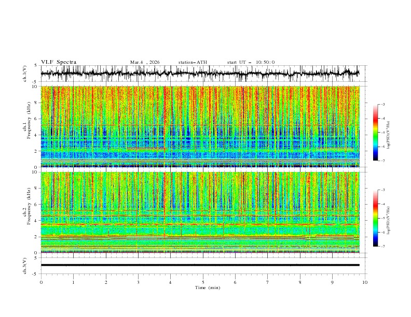Click the "ch.2 Frequency (kHz)" axis label

pyautogui.click(x=27, y=206)
